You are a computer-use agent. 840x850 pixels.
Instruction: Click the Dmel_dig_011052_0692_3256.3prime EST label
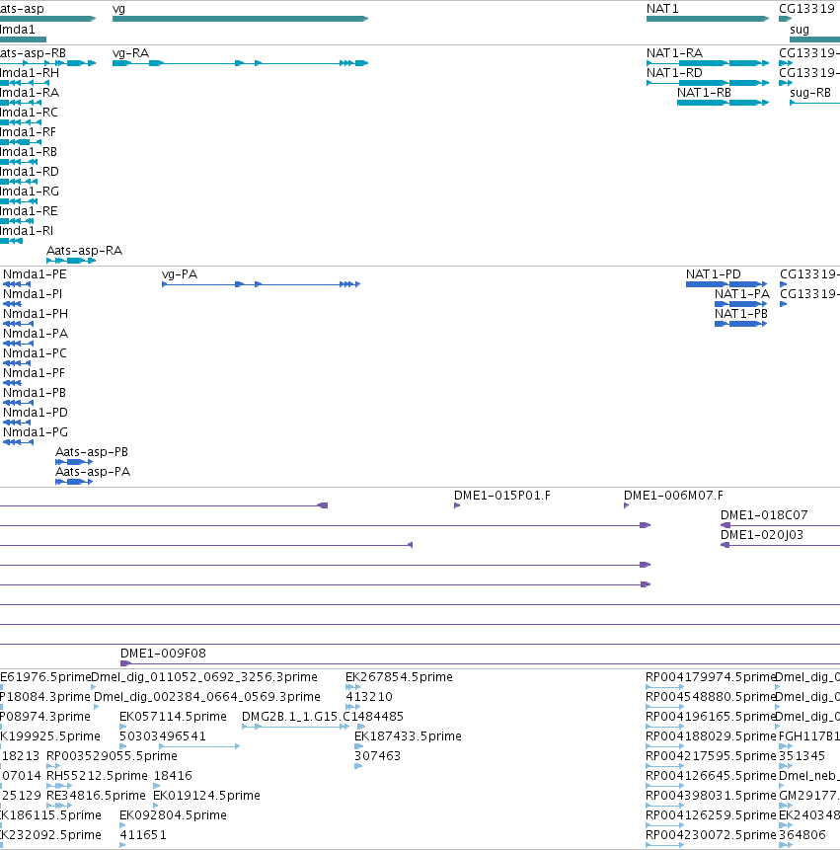coord(203,677)
